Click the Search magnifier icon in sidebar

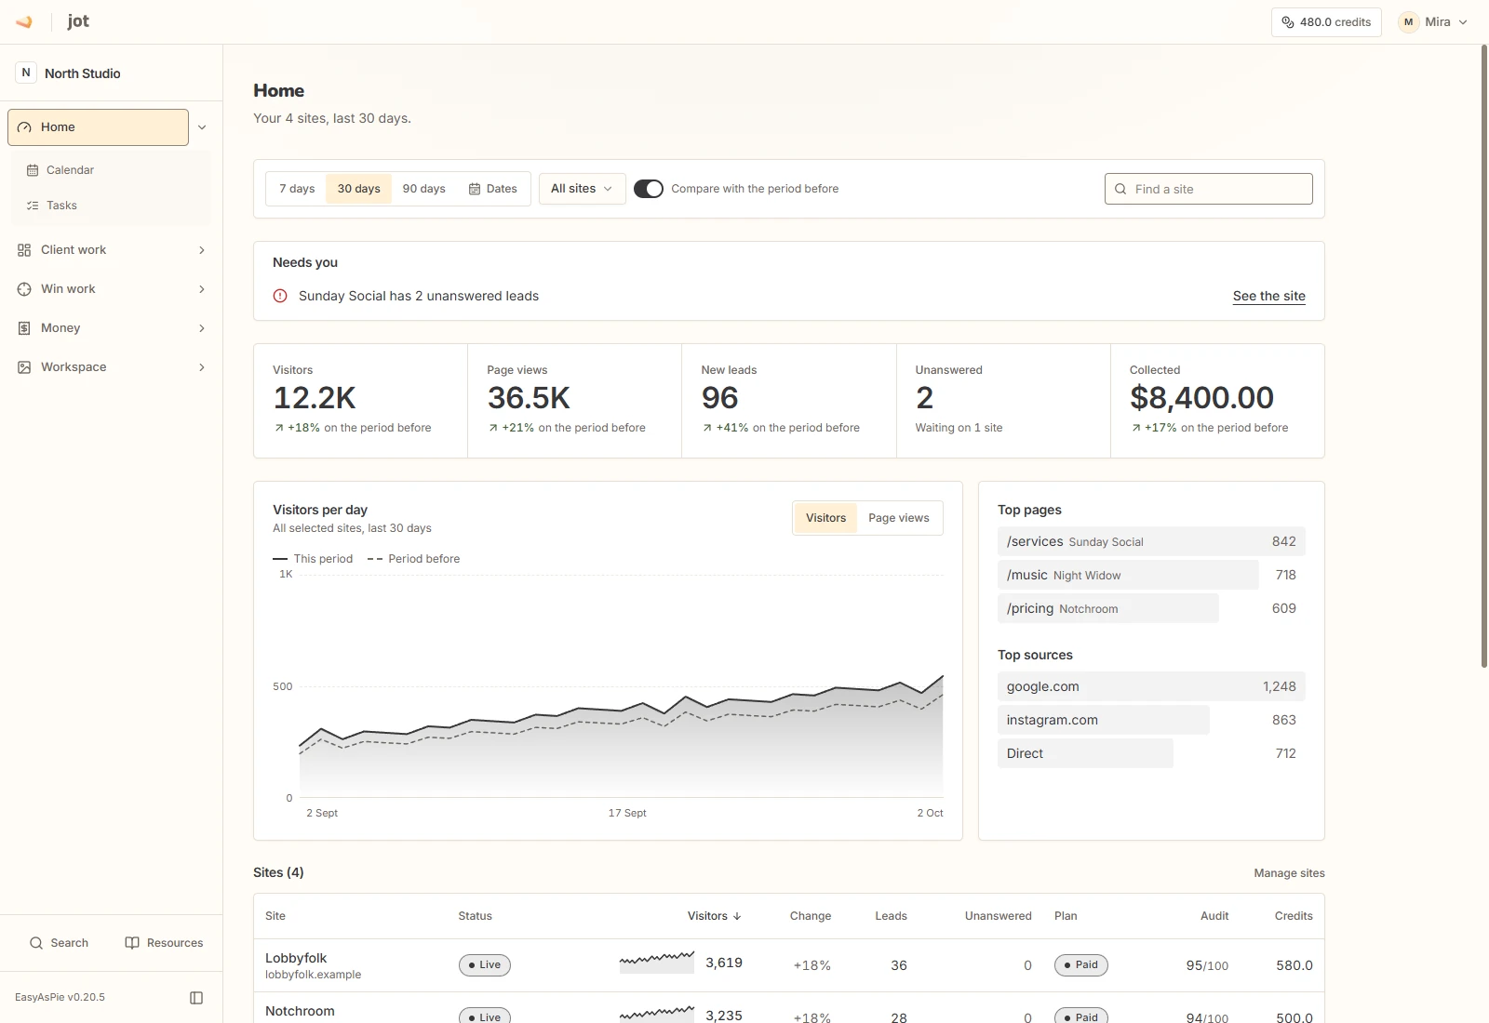click(36, 943)
